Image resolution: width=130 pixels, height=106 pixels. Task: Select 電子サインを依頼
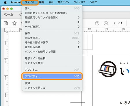coord(52,59)
